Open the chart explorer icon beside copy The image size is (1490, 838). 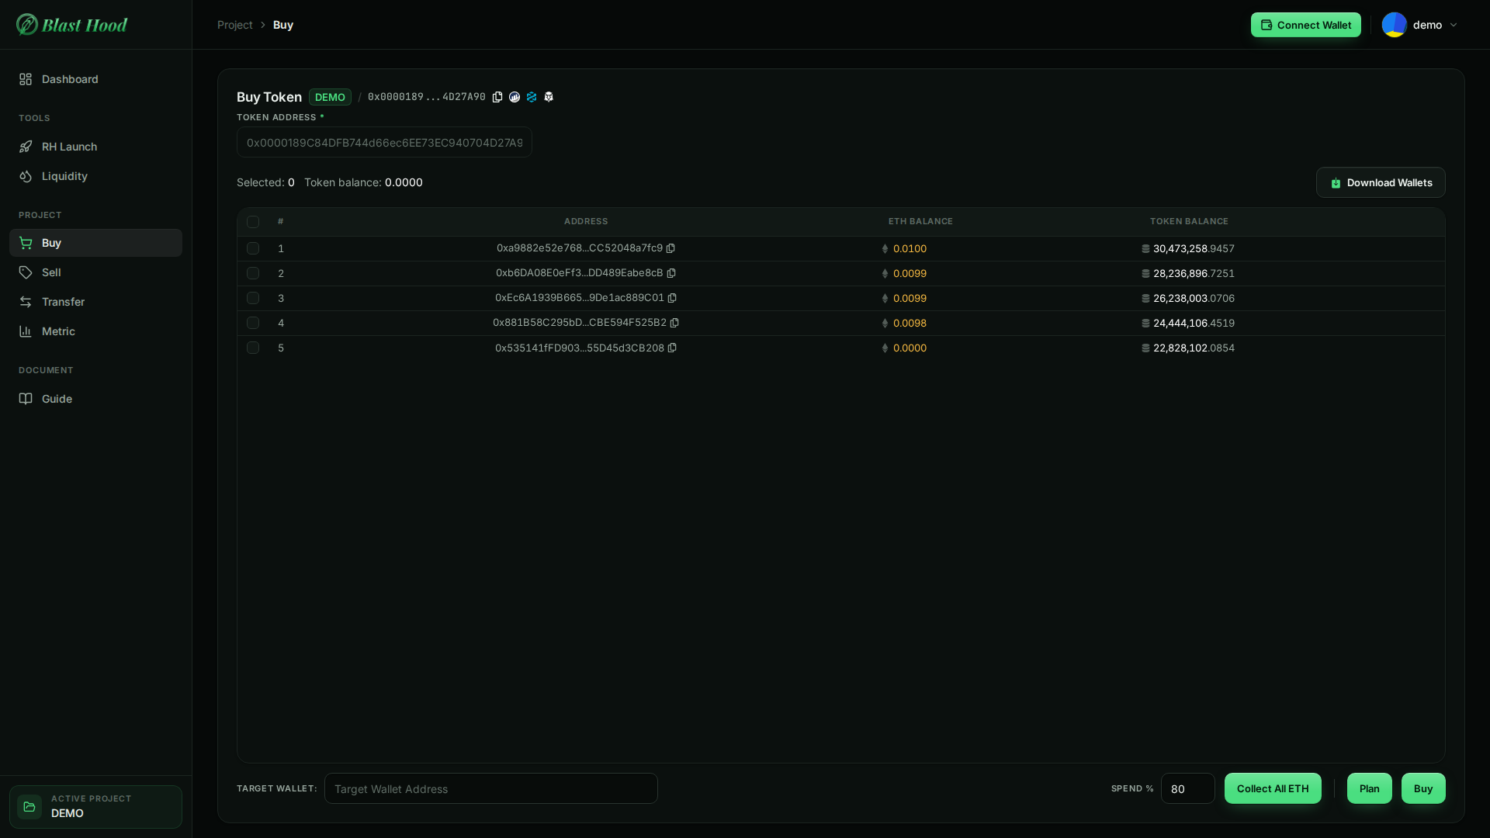tap(515, 97)
